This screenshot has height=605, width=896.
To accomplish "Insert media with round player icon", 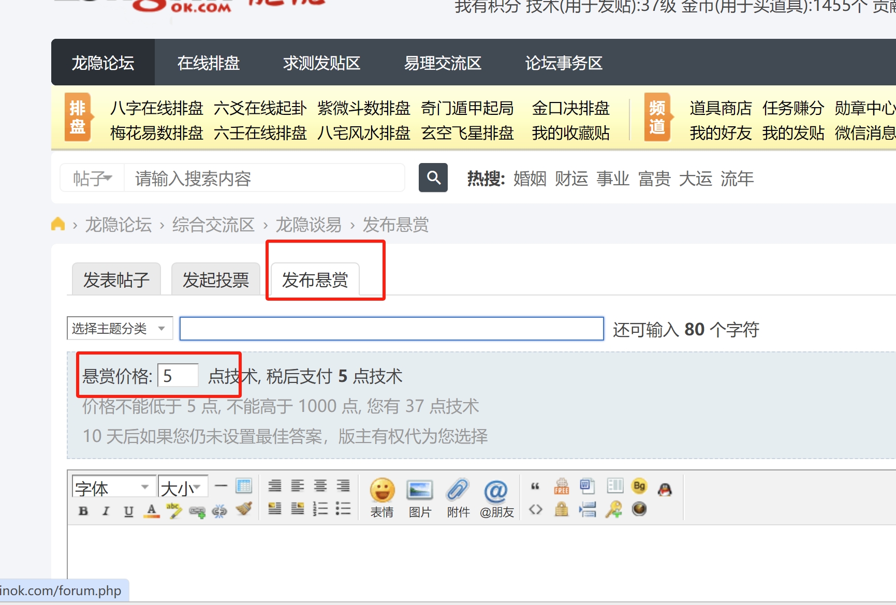I will point(639,509).
